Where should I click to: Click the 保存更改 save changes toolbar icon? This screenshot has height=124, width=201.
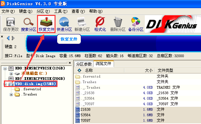click(x=11, y=22)
